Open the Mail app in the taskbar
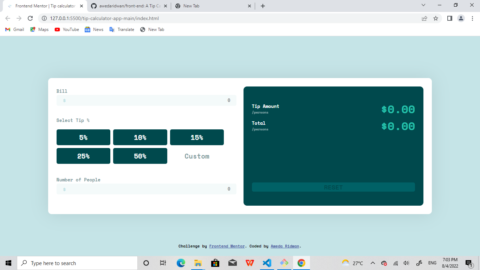480x270 pixels. pos(233,263)
